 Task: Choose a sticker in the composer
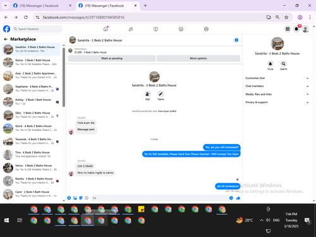point(81,198)
